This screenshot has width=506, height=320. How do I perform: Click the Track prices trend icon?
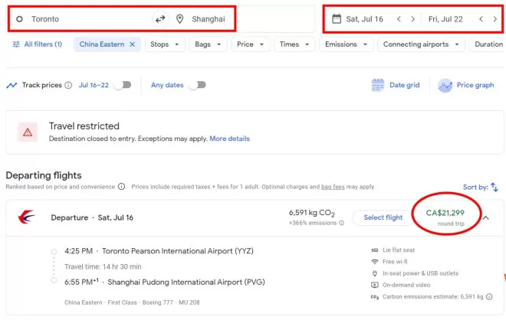11,85
